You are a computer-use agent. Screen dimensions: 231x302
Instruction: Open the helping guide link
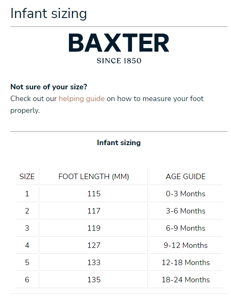pos(81,99)
